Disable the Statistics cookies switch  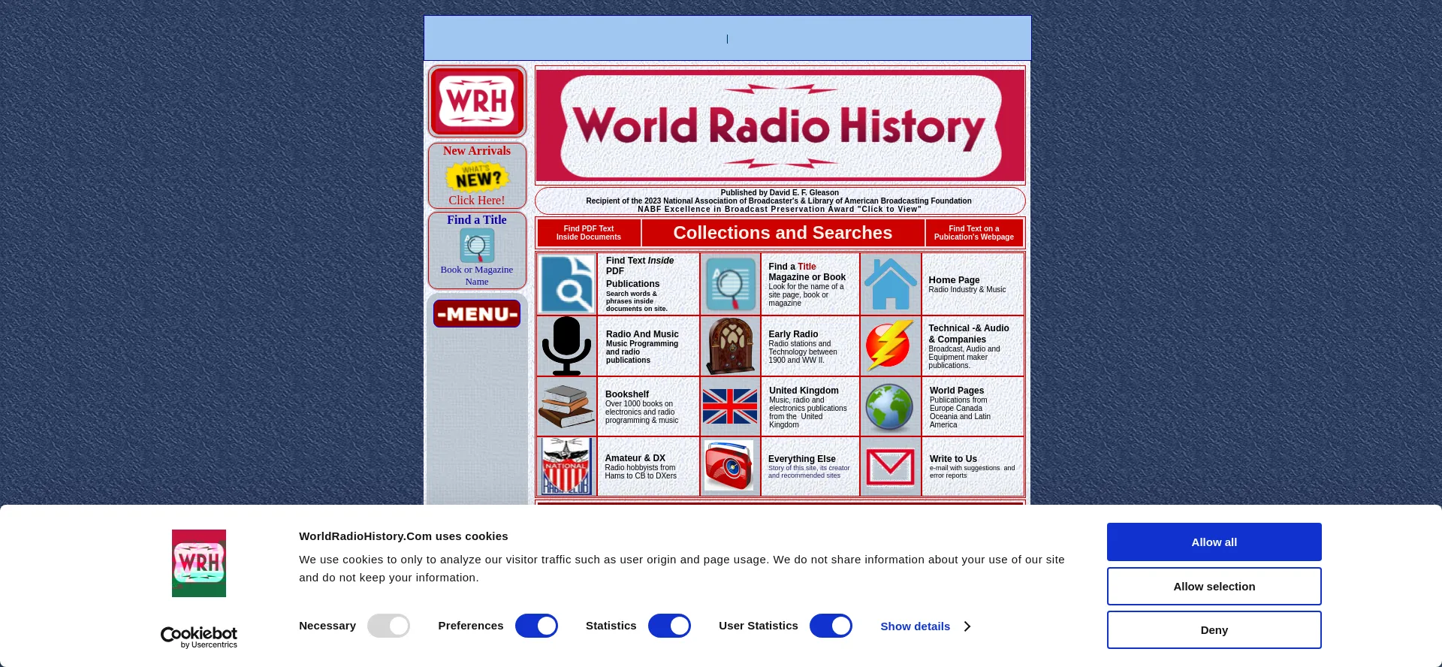tap(669, 626)
